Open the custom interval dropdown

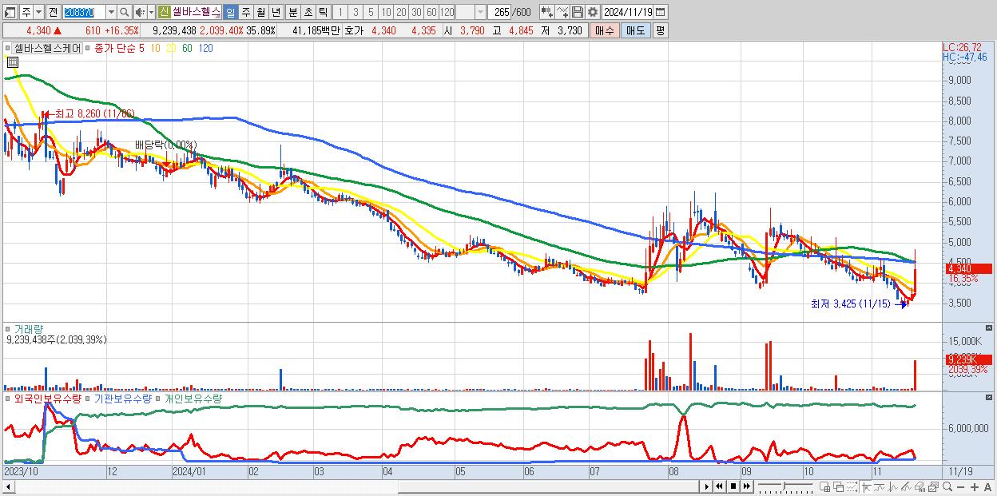coord(480,12)
